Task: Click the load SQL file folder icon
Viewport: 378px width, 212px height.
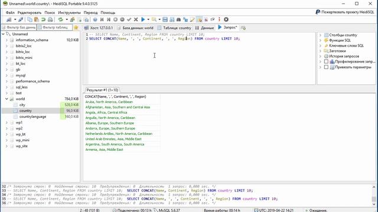Action: tap(154, 19)
